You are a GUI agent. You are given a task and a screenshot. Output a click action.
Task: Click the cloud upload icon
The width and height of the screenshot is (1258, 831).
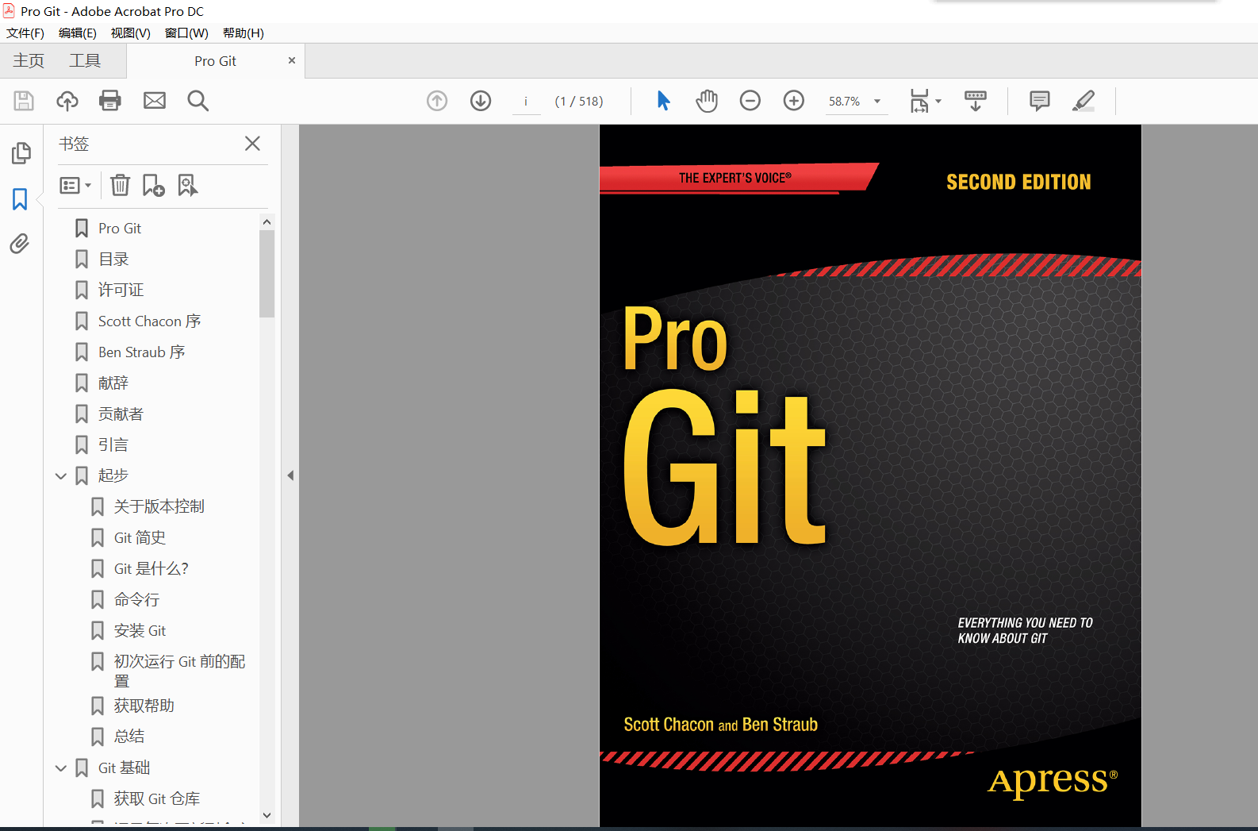click(67, 101)
